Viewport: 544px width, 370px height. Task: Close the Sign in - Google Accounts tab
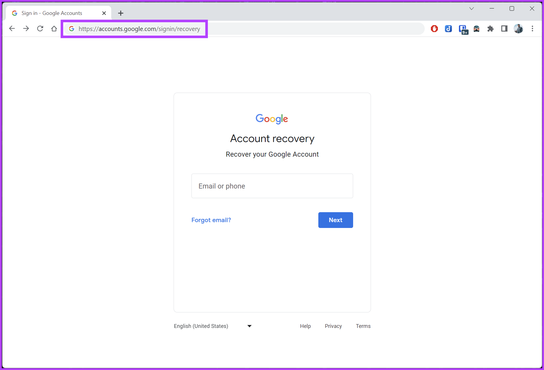pyautogui.click(x=104, y=13)
